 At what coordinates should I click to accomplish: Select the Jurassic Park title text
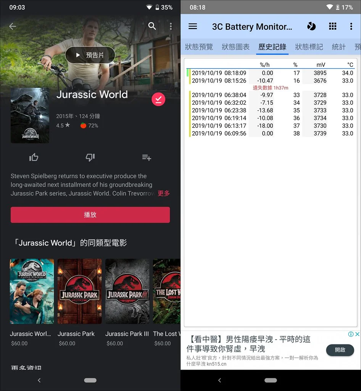76,334
